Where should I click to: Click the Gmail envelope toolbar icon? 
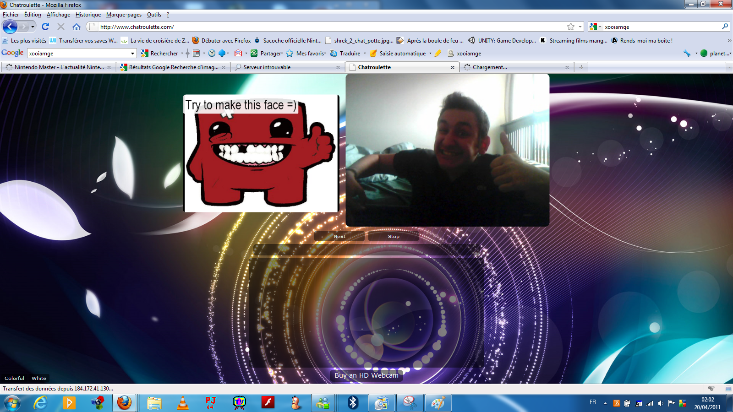point(238,53)
